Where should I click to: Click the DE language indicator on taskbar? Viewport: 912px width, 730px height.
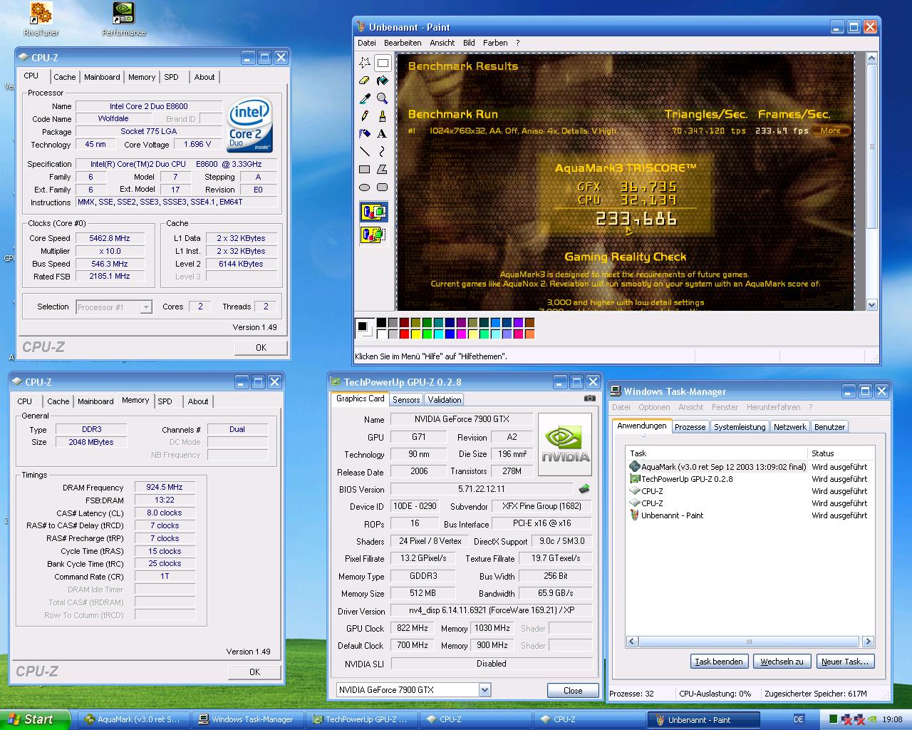(x=799, y=719)
